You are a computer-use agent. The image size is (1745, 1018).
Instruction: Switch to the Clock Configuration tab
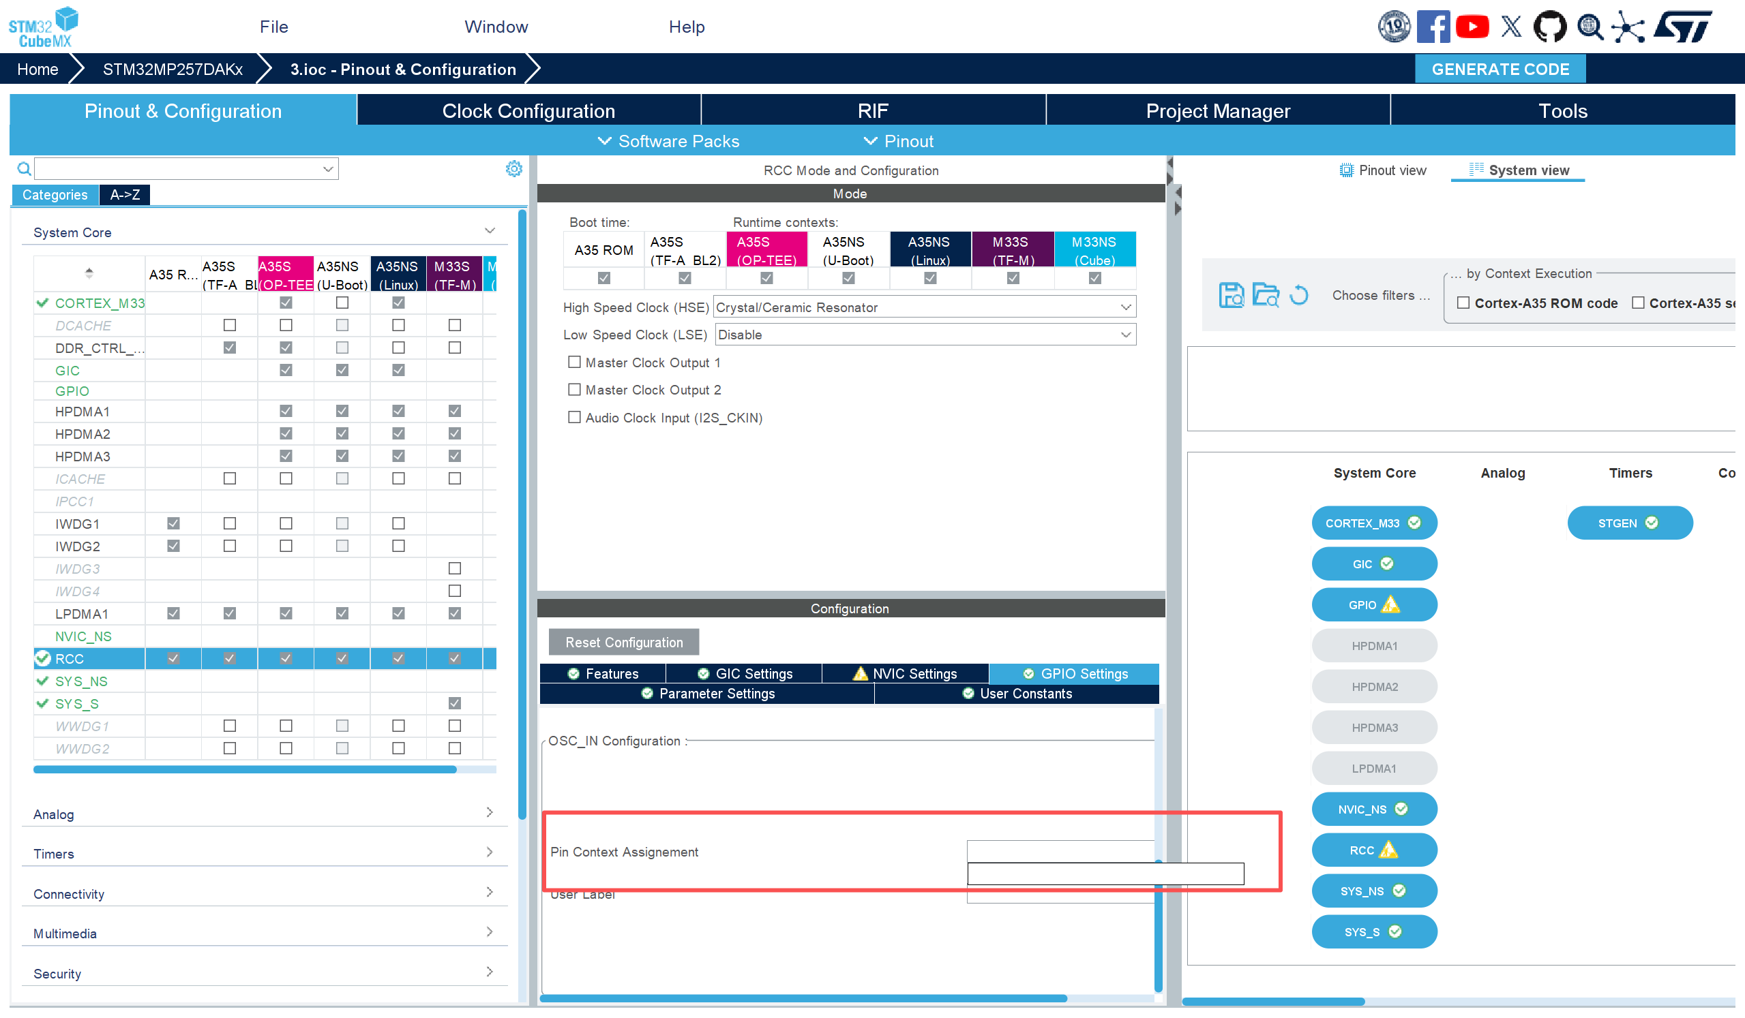pos(528,110)
